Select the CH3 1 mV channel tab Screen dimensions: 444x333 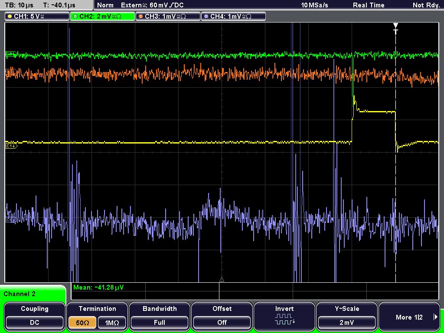click(168, 16)
